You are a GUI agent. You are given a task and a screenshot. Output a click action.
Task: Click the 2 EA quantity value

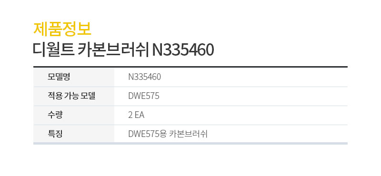point(136,115)
